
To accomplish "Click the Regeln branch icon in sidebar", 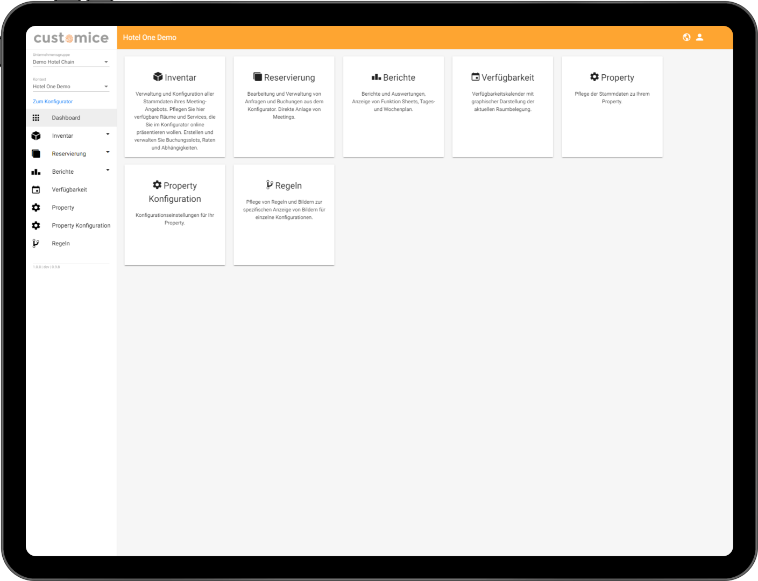I will click(36, 244).
